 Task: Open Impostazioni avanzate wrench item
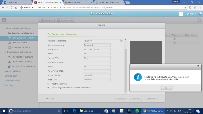pos(10,57)
